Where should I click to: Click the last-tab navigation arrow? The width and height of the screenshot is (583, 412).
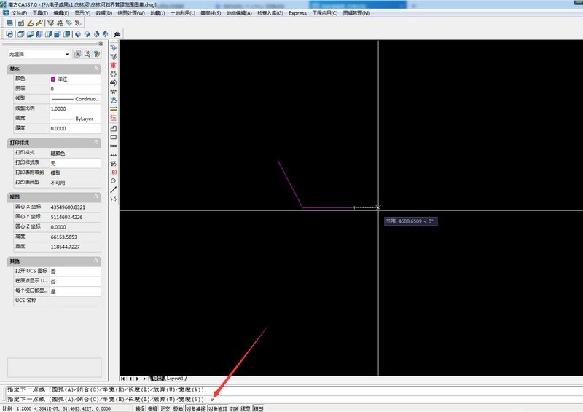(x=144, y=379)
